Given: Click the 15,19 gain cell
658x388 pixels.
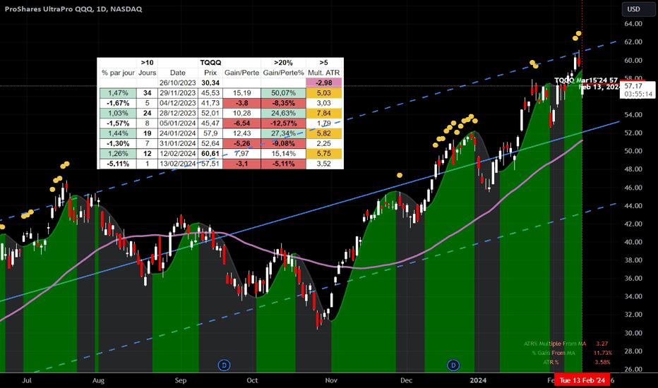Looking at the screenshot, I should coord(241,92).
